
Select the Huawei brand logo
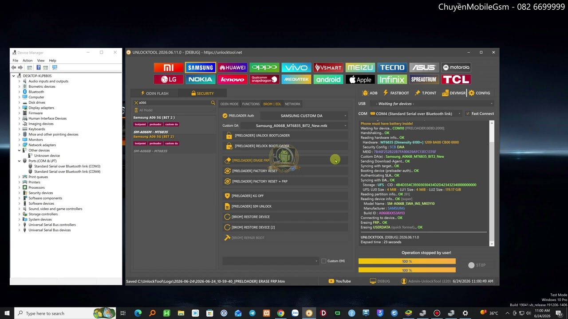click(x=233, y=67)
